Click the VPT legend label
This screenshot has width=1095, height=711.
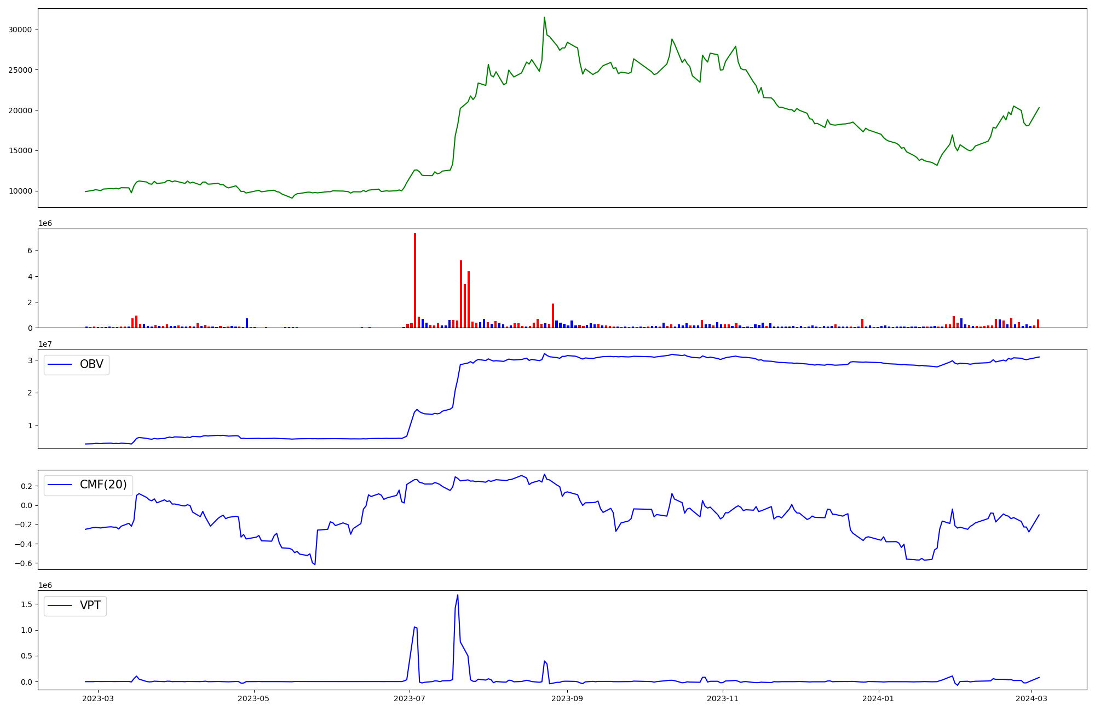pos(90,605)
